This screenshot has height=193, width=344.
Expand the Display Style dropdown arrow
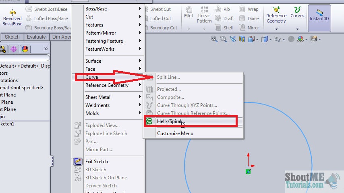(x=271, y=40)
